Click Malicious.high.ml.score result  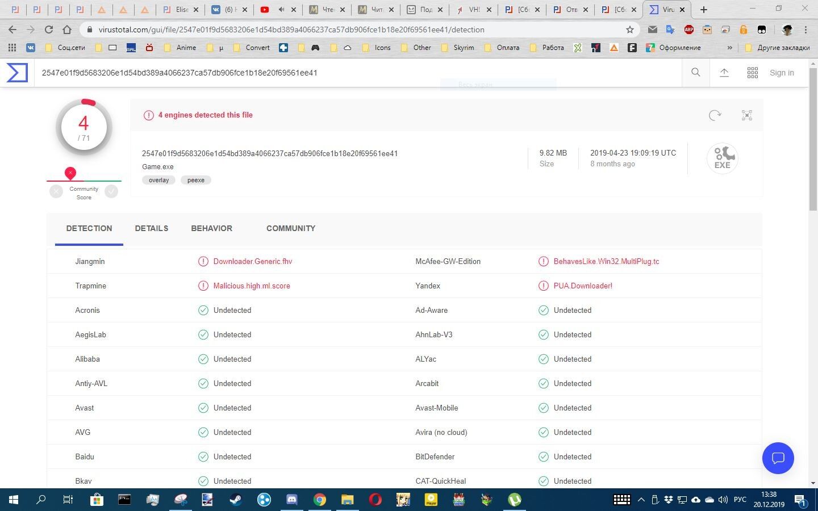tap(252, 286)
